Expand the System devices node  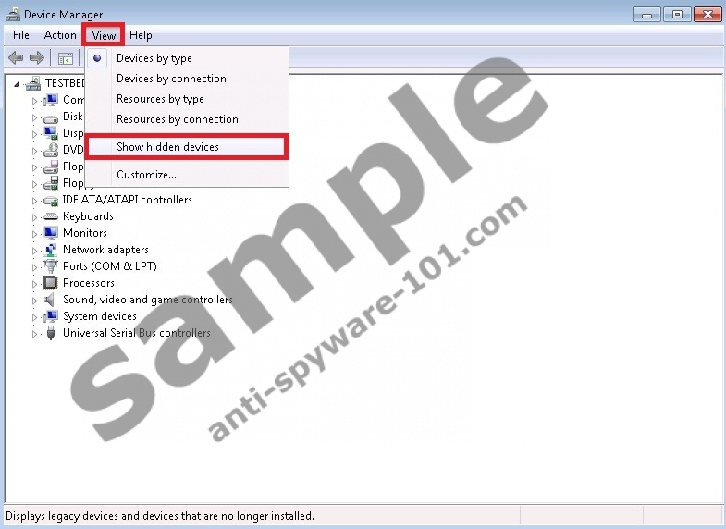(35, 317)
